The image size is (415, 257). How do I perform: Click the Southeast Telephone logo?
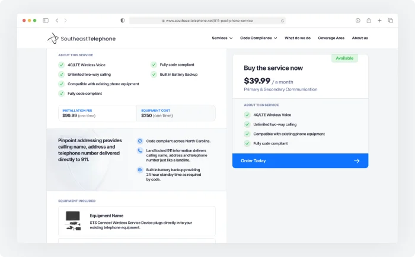point(81,38)
